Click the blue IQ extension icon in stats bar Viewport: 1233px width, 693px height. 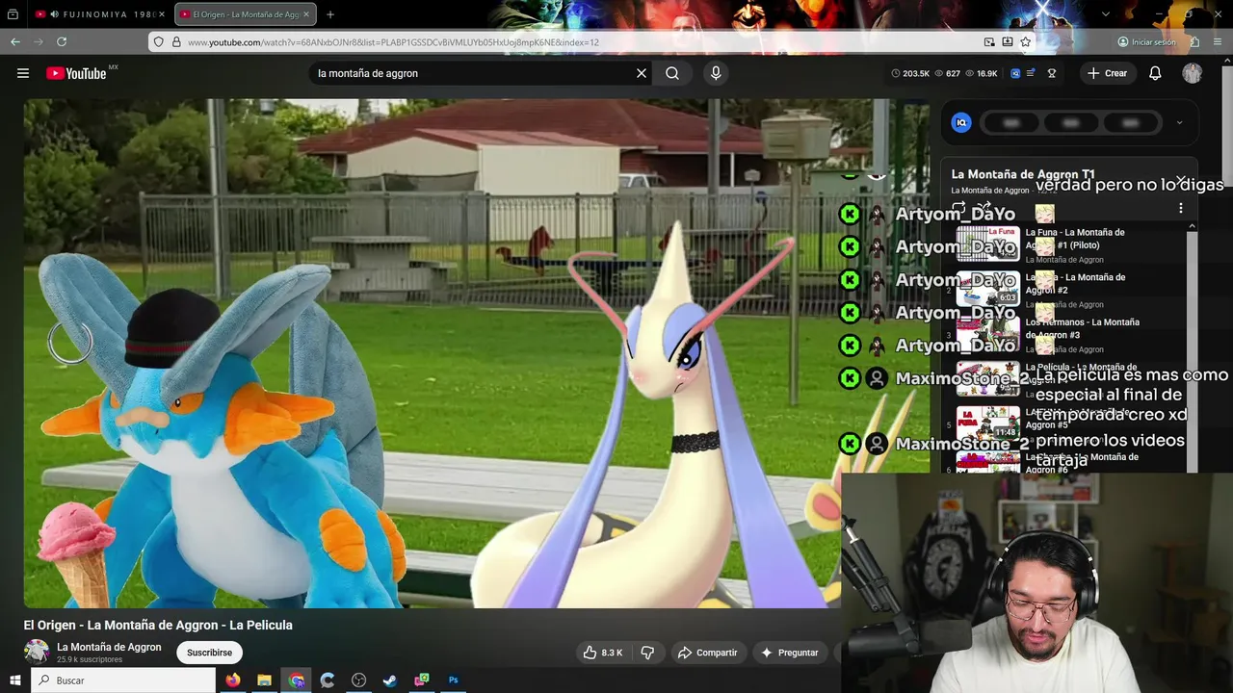(1015, 73)
